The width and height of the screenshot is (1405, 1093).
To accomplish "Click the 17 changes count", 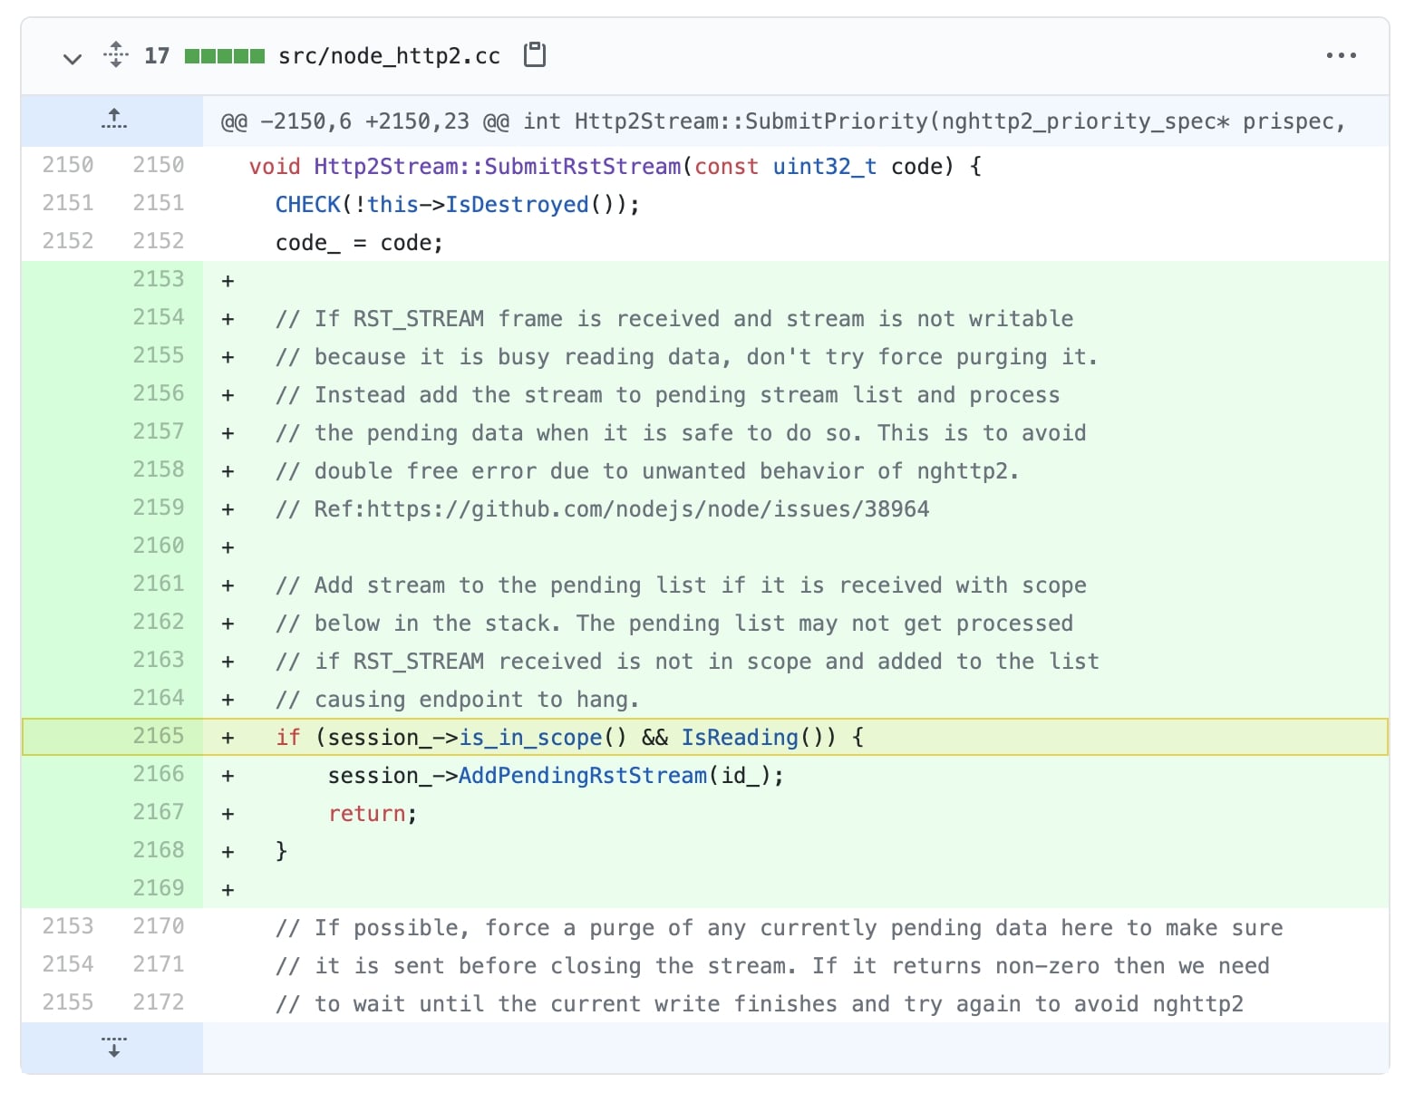I will tap(157, 56).
